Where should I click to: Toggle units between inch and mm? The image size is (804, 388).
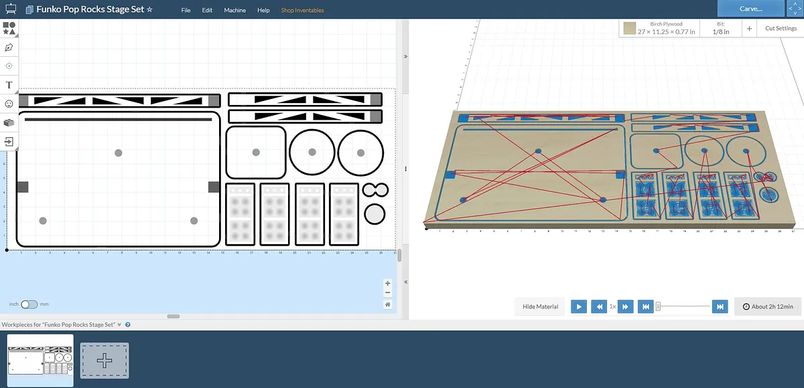click(29, 304)
